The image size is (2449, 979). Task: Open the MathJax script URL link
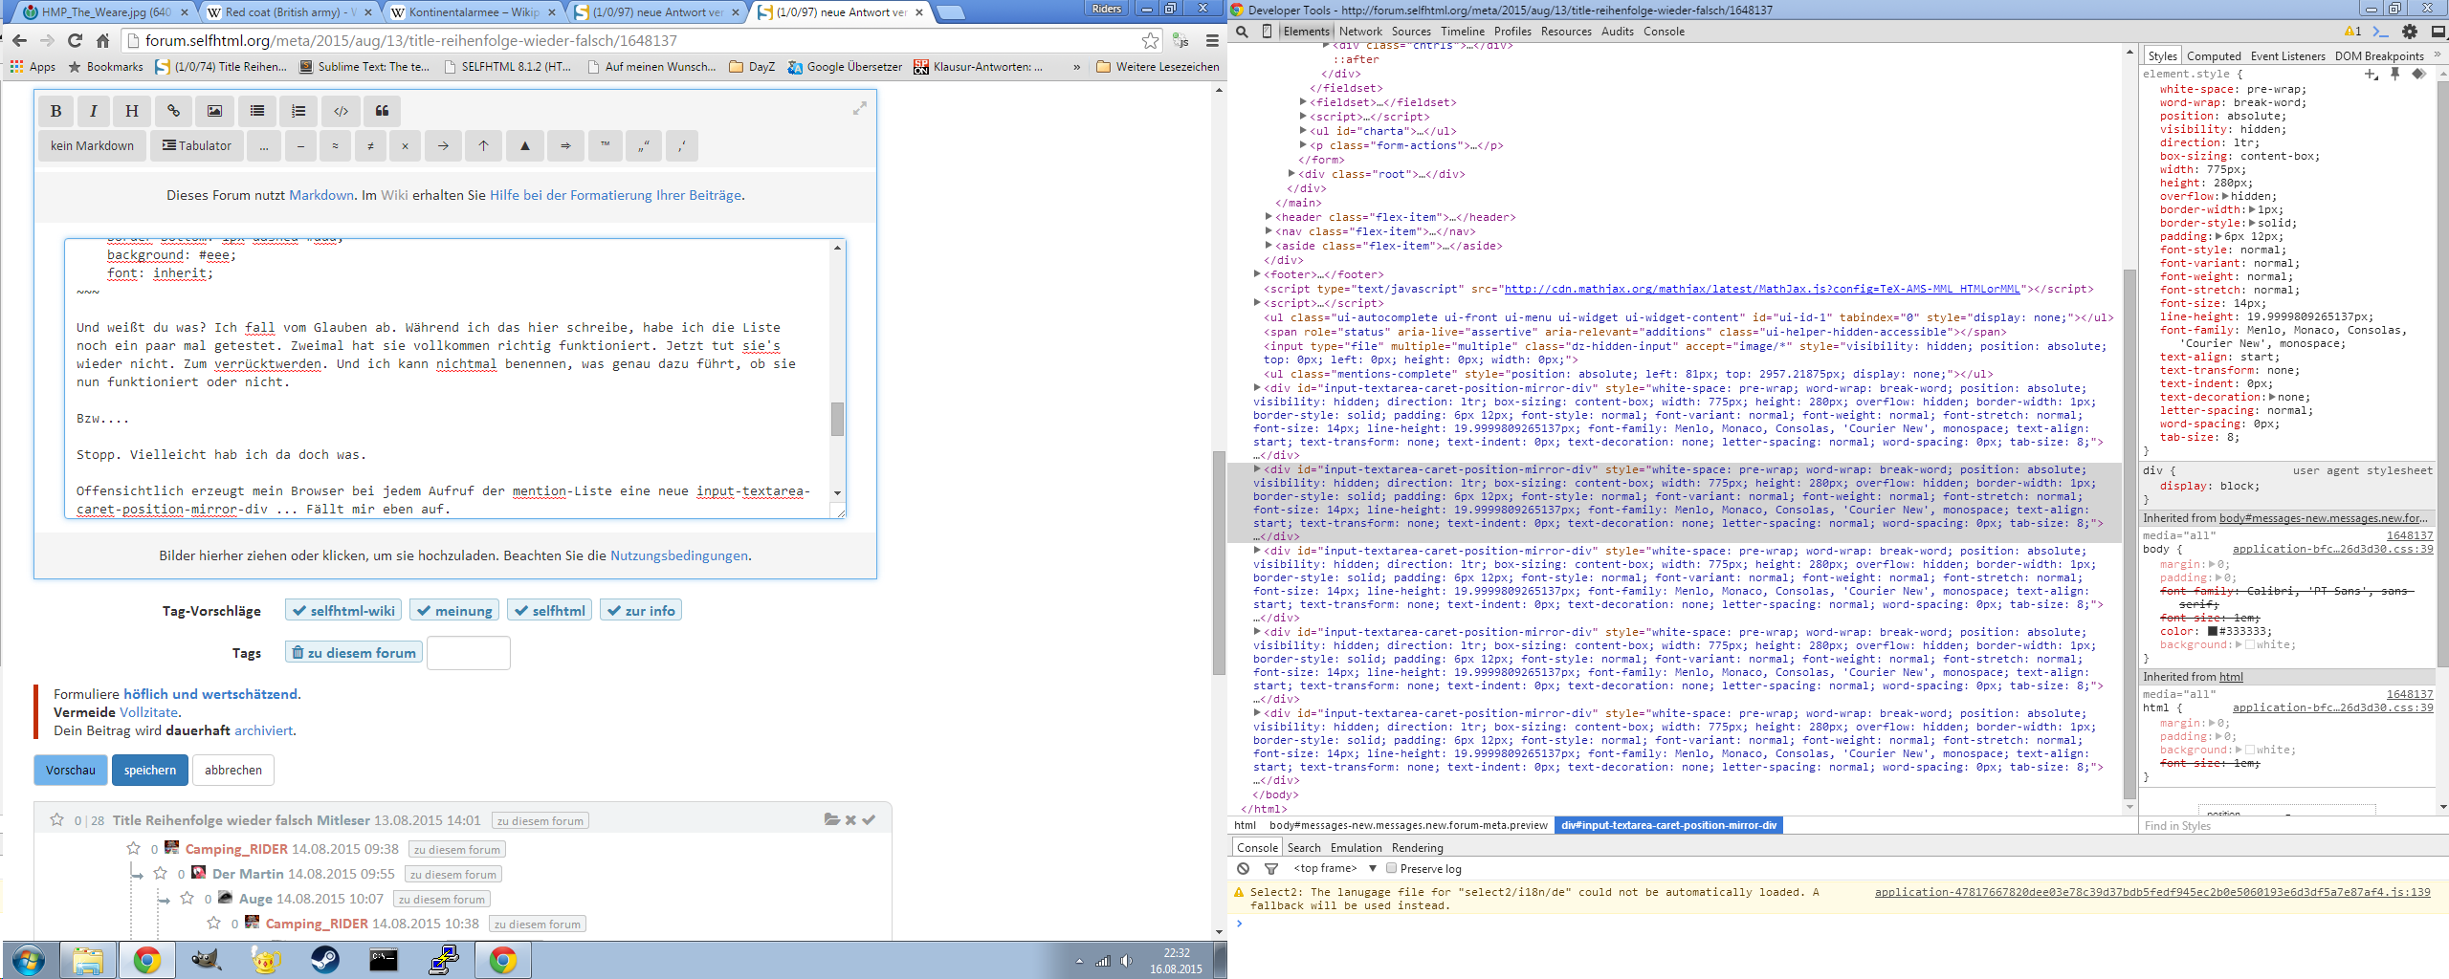pyautogui.click(x=1762, y=289)
